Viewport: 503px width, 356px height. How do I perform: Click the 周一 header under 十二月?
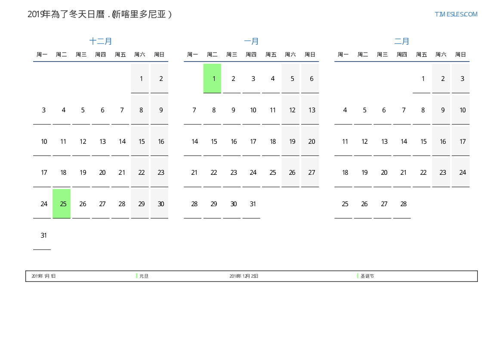42,55
